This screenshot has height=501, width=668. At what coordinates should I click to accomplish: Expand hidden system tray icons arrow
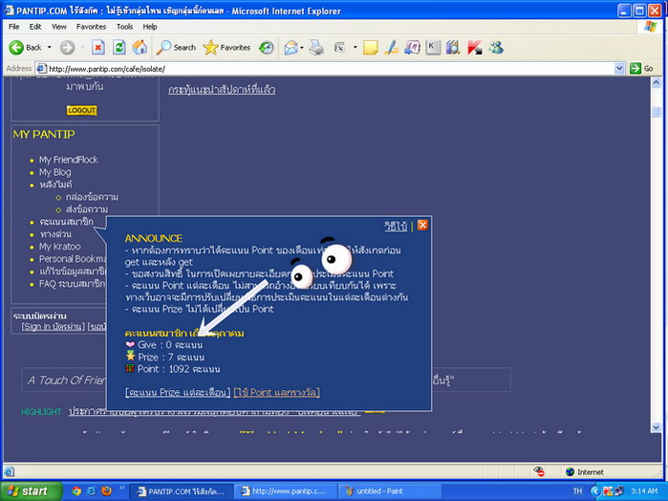(x=595, y=491)
